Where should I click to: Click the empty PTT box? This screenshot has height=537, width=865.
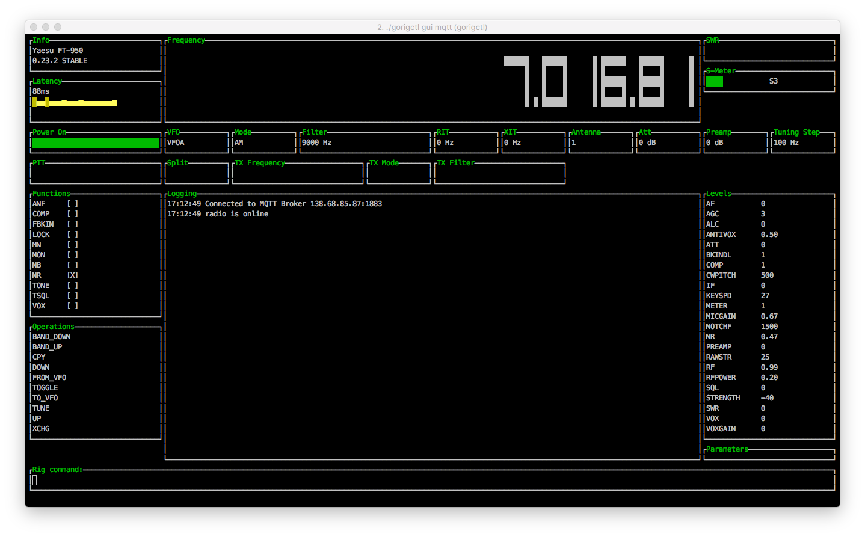coord(96,173)
